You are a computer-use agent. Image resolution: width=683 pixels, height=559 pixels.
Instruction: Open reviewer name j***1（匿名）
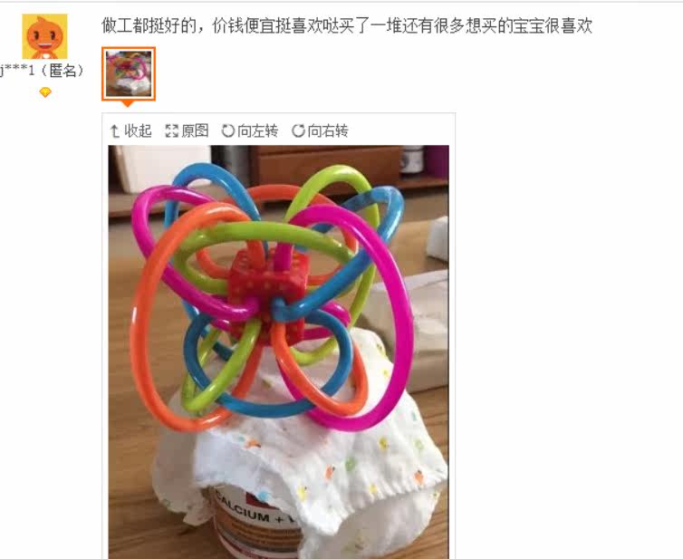(x=43, y=70)
